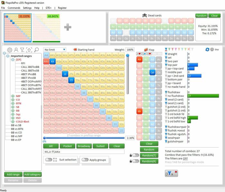
Task: Deselect the AKo hand cell
Action: tap(46, 61)
